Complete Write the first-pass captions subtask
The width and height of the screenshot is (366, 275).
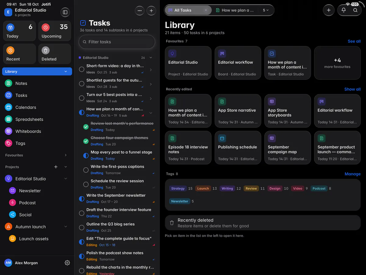(86, 170)
